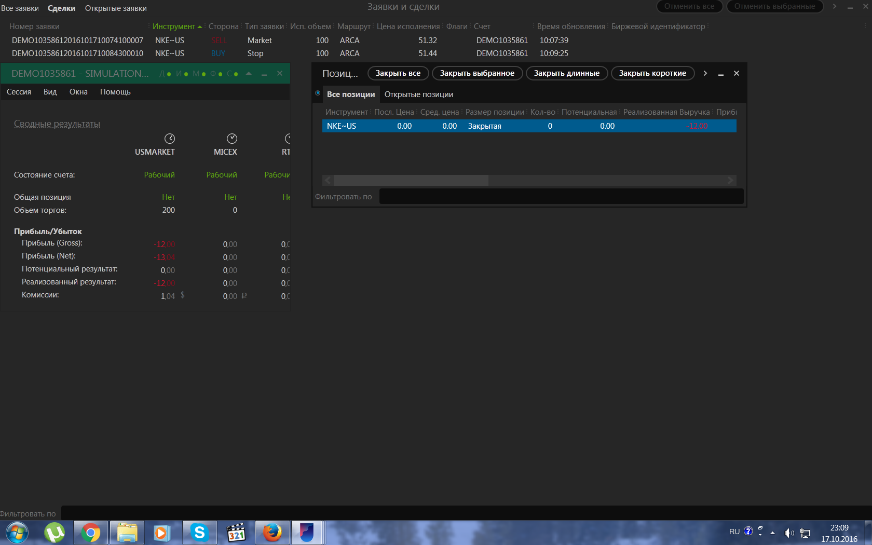The height and width of the screenshot is (545, 872).
Task: Click the 'Д' connection status indicator
Action: pyautogui.click(x=165, y=74)
